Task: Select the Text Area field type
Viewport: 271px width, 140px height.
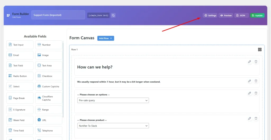Action: click(x=49, y=66)
